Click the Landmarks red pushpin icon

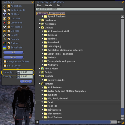(5, 23)
